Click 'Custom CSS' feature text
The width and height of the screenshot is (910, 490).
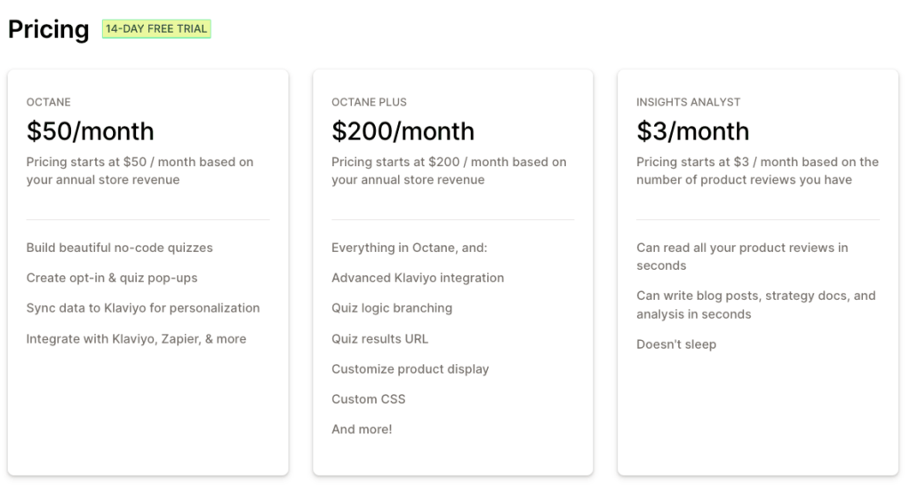tap(369, 399)
